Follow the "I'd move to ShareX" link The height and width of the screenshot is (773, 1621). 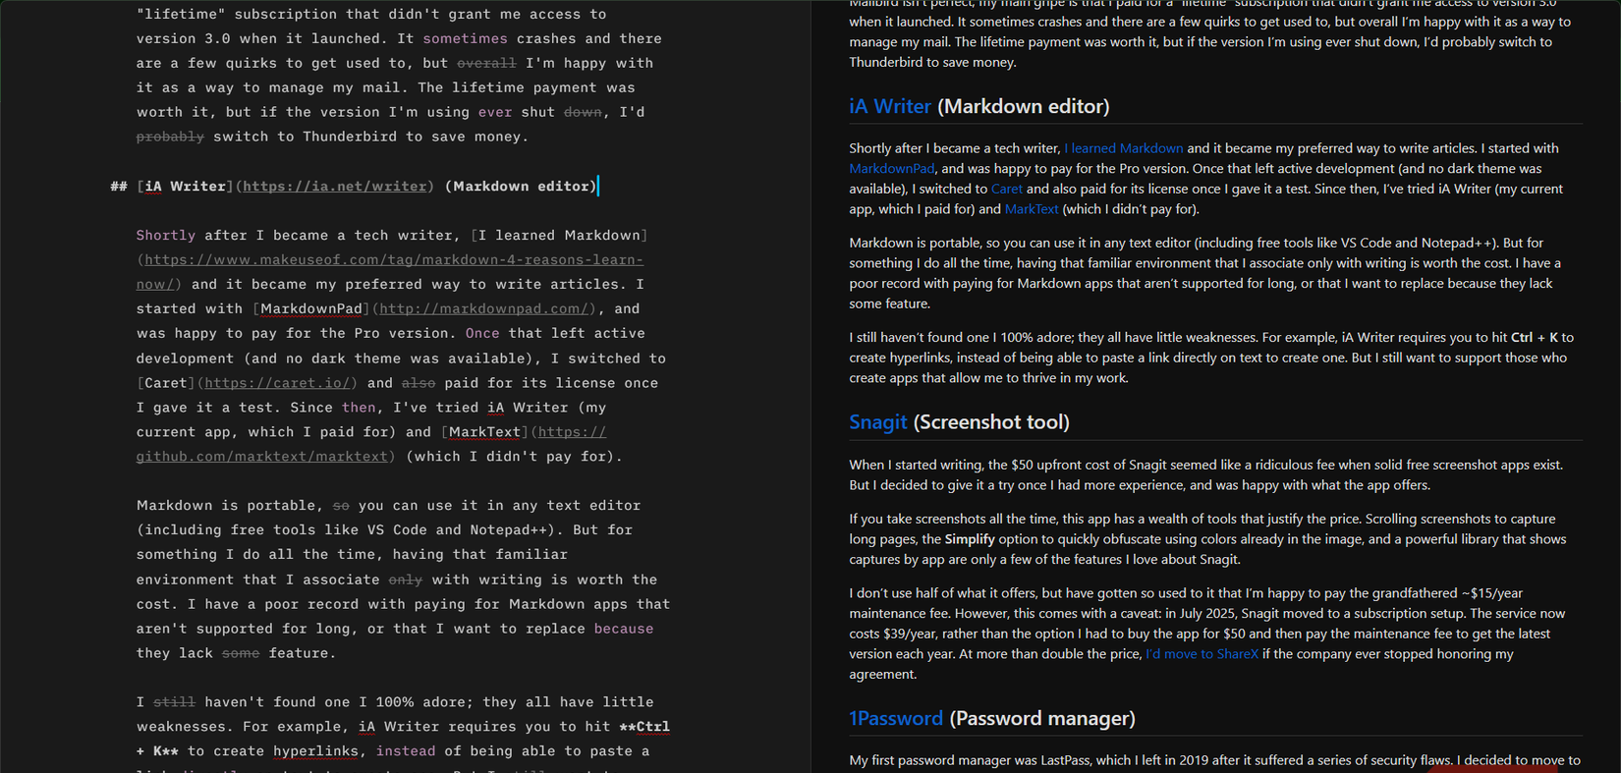pyautogui.click(x=1202, y=654)
